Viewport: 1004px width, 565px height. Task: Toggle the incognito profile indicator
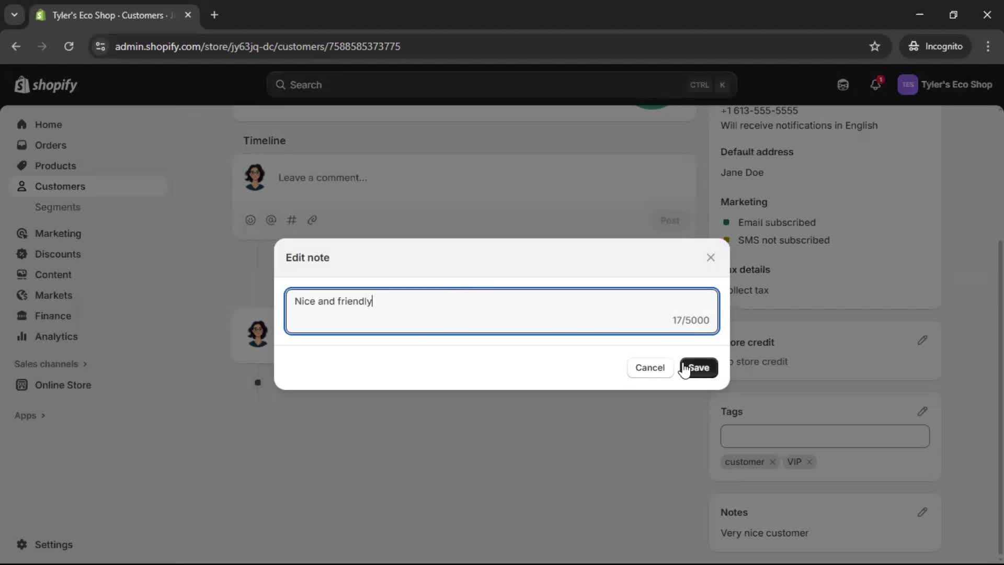(x=935, y=46)
